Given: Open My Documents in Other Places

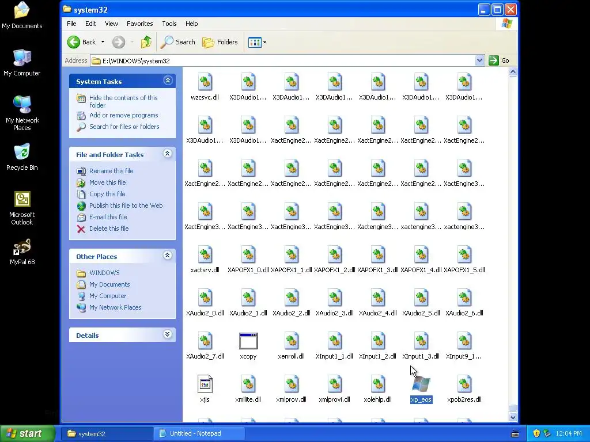Looking at the screenshot, I should (x=109, y=284).
